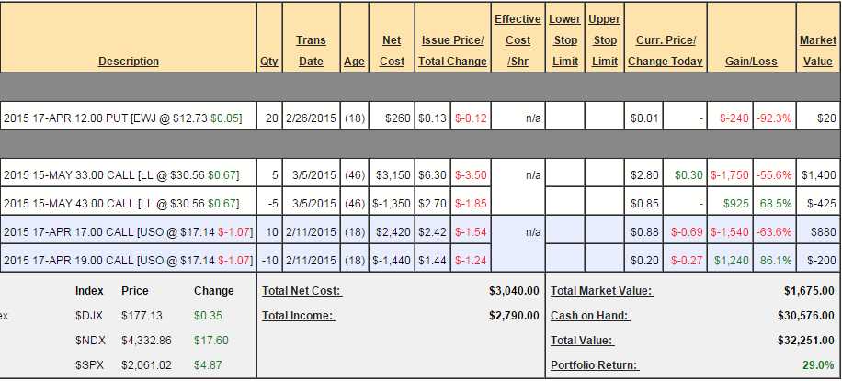Sort by the Trans Date column header

click(x=311, y=50)
